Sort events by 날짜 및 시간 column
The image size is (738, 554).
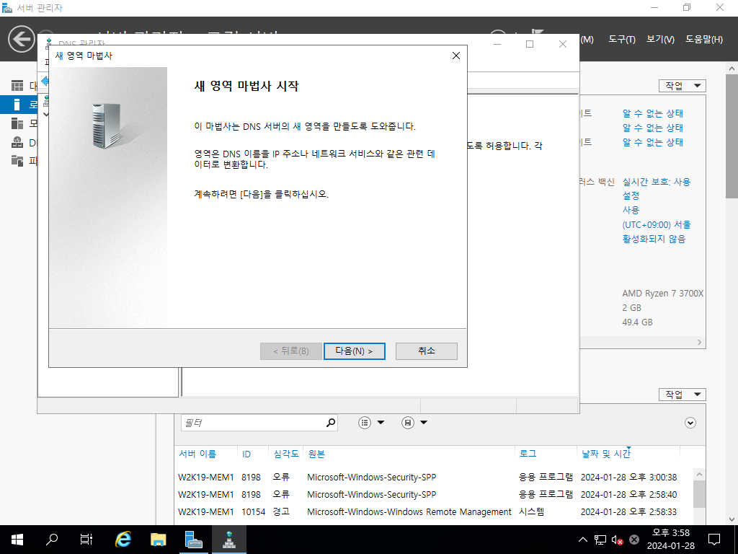point(605,454)
